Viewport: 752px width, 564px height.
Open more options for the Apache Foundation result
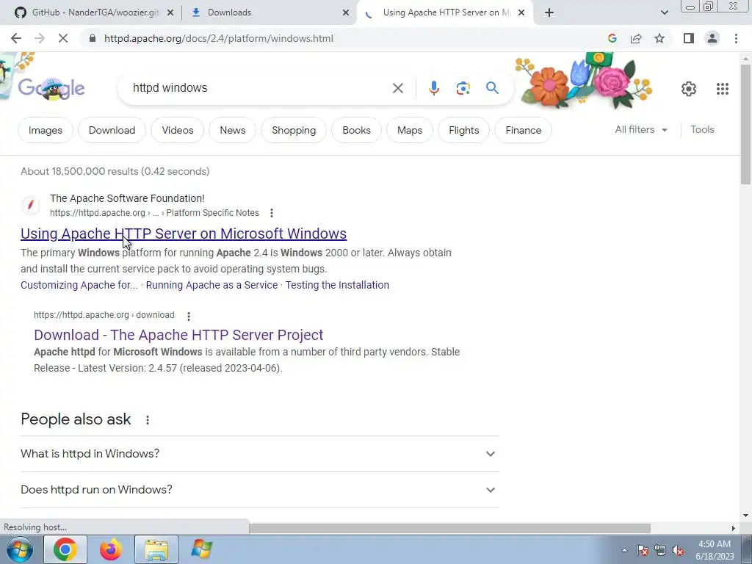[x=272, y=213]
